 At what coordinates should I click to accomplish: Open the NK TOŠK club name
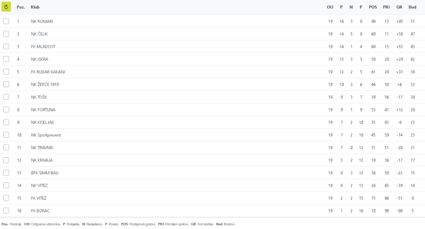point(39,97)
